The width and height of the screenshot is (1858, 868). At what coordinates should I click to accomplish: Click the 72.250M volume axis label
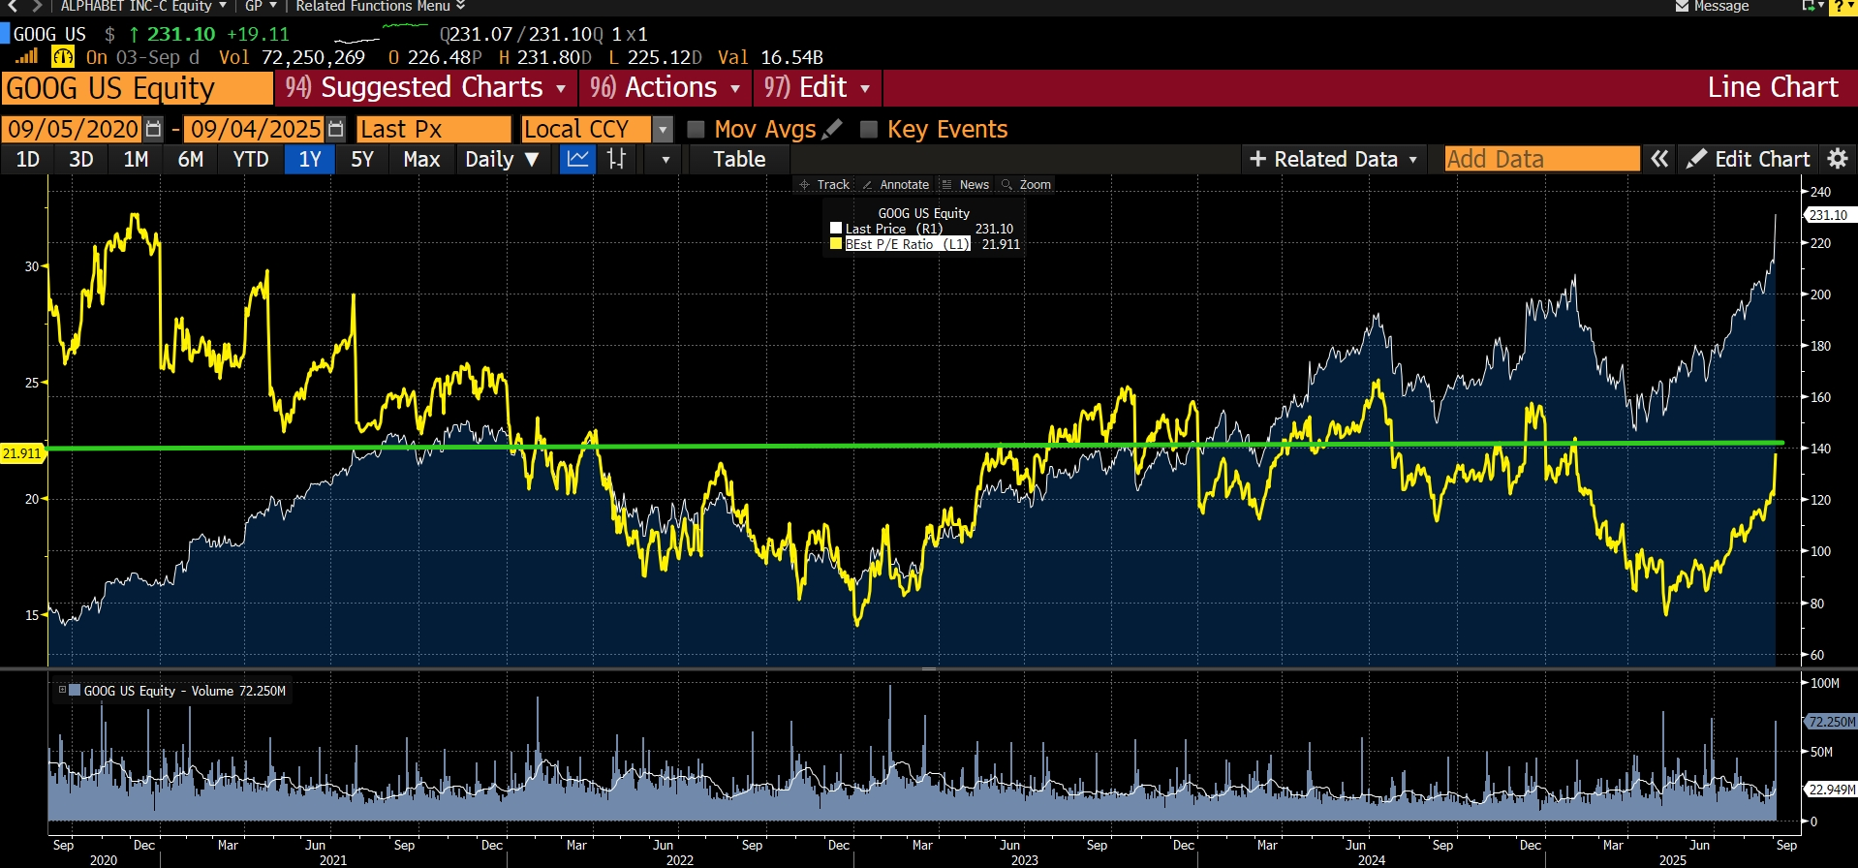click(1832, 722)
